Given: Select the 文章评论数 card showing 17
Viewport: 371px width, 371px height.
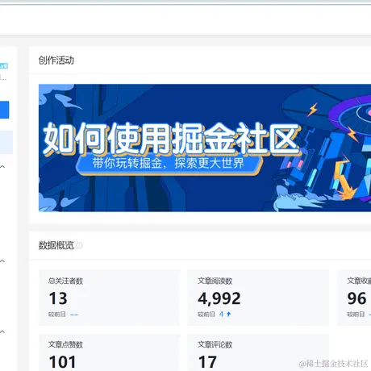Looking at the screenshot, I should (x=258, y=352).
